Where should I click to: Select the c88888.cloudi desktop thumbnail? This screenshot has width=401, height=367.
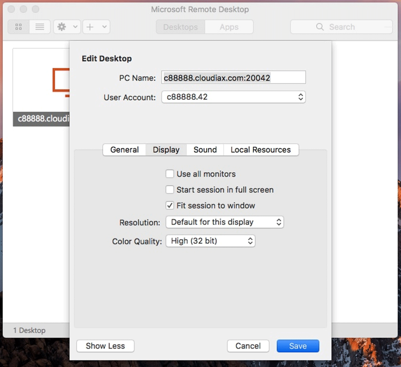tap(41, 87)
